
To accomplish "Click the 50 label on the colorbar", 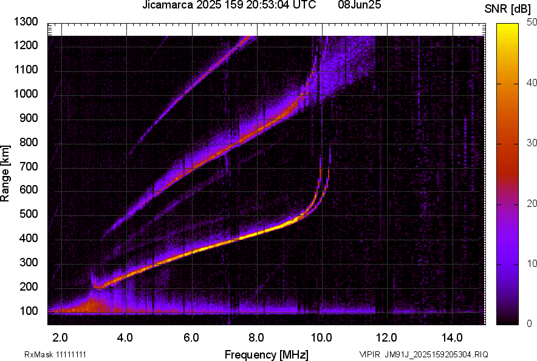I will (x=532, y=22).
